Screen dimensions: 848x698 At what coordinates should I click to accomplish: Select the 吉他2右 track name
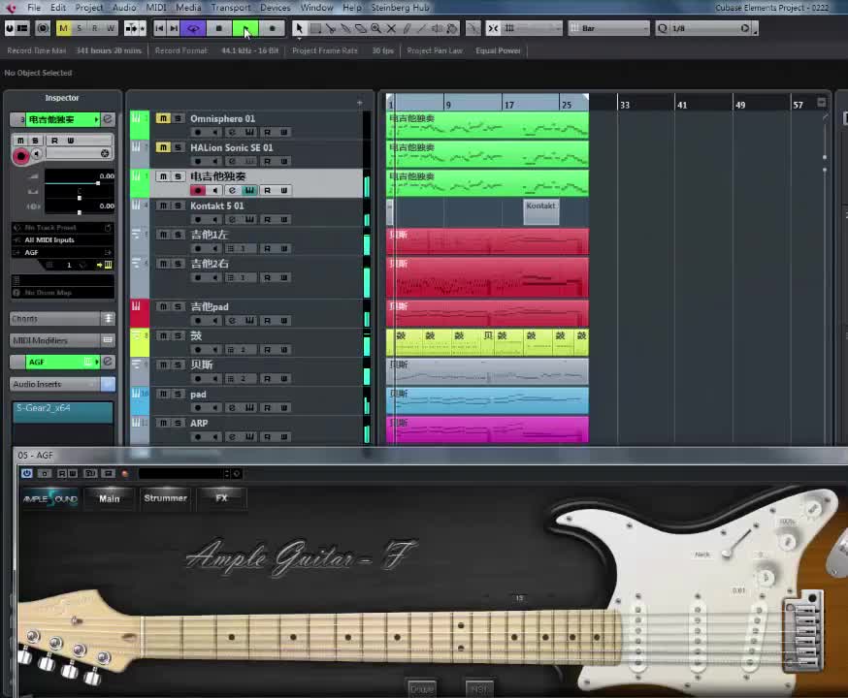tap(210, 264)
